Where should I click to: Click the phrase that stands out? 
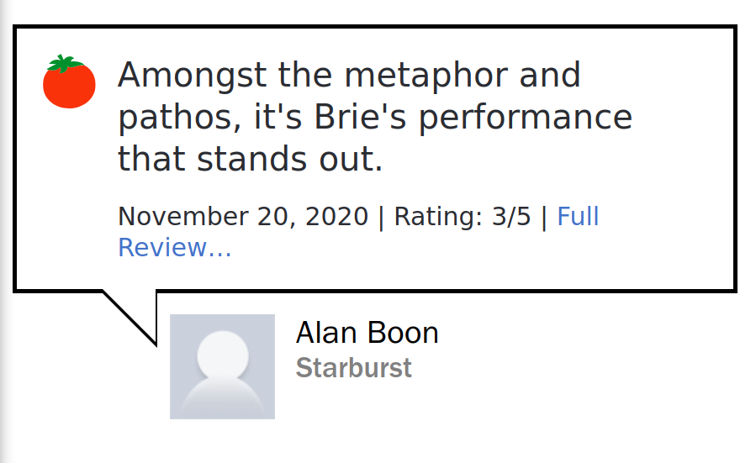[251, 159]
